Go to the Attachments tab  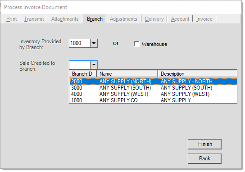(x=65, y=19)
